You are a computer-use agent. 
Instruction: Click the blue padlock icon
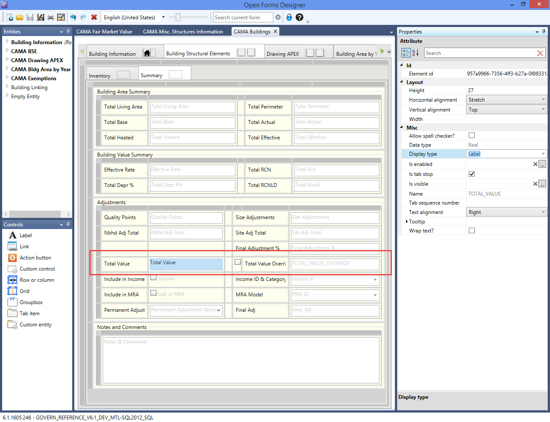click(x=289, y=18)
